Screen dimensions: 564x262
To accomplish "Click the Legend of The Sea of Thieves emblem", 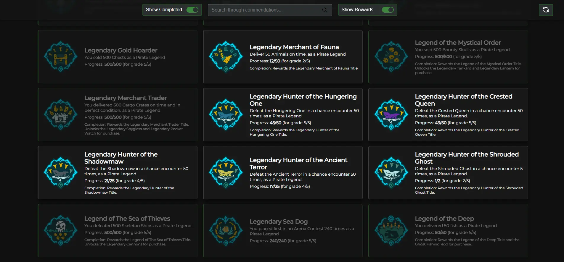I will pyautogui.click(x=61, y=231).
